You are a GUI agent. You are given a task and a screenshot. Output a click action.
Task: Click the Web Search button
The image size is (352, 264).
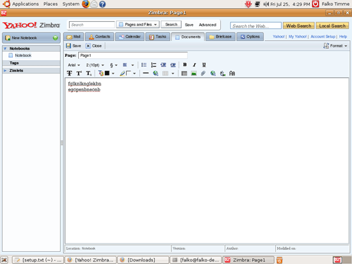click(299, 26)
